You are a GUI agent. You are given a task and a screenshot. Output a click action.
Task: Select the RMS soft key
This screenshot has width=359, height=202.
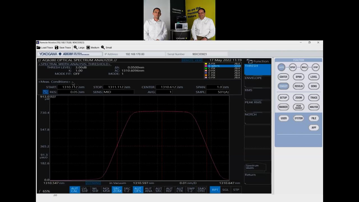(x=258, y=94)
